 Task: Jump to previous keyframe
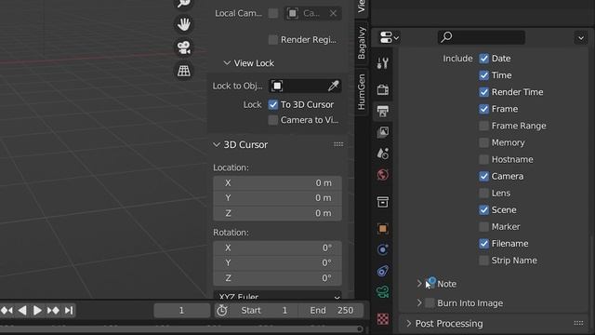[7, 310]
